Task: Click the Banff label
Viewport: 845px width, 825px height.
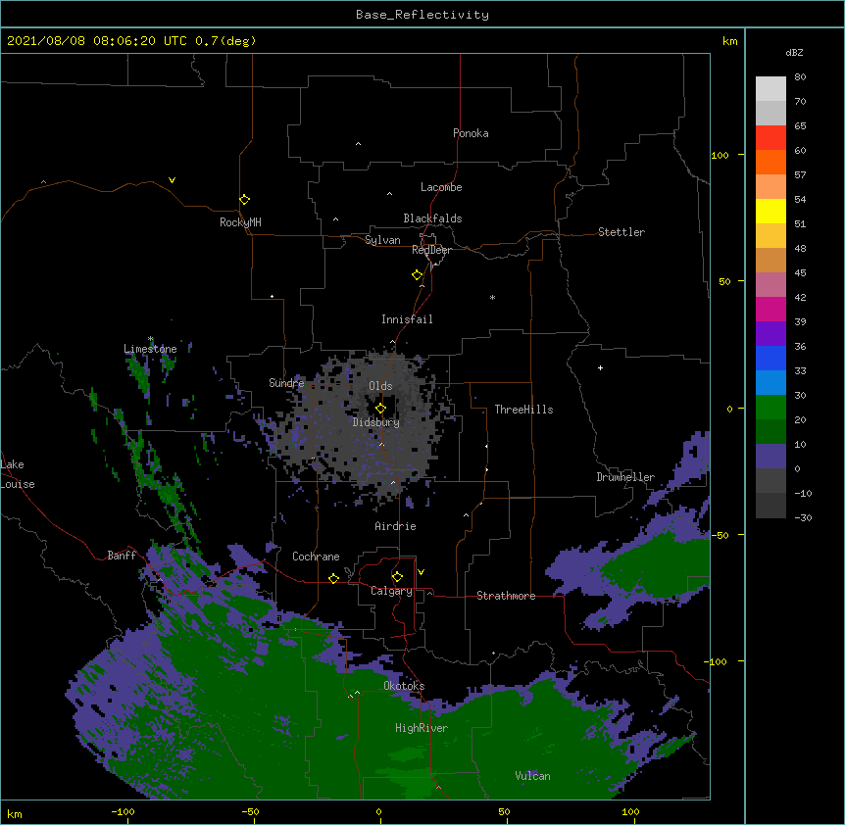Action: click(x=122, y=556)
